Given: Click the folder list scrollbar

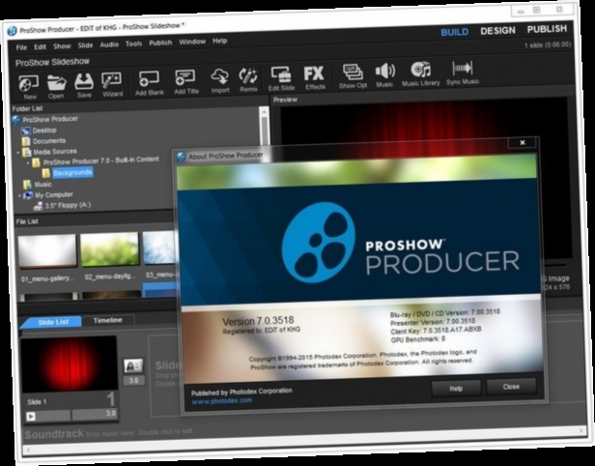Looking at the screenshot, I should (x=264, y=128).
